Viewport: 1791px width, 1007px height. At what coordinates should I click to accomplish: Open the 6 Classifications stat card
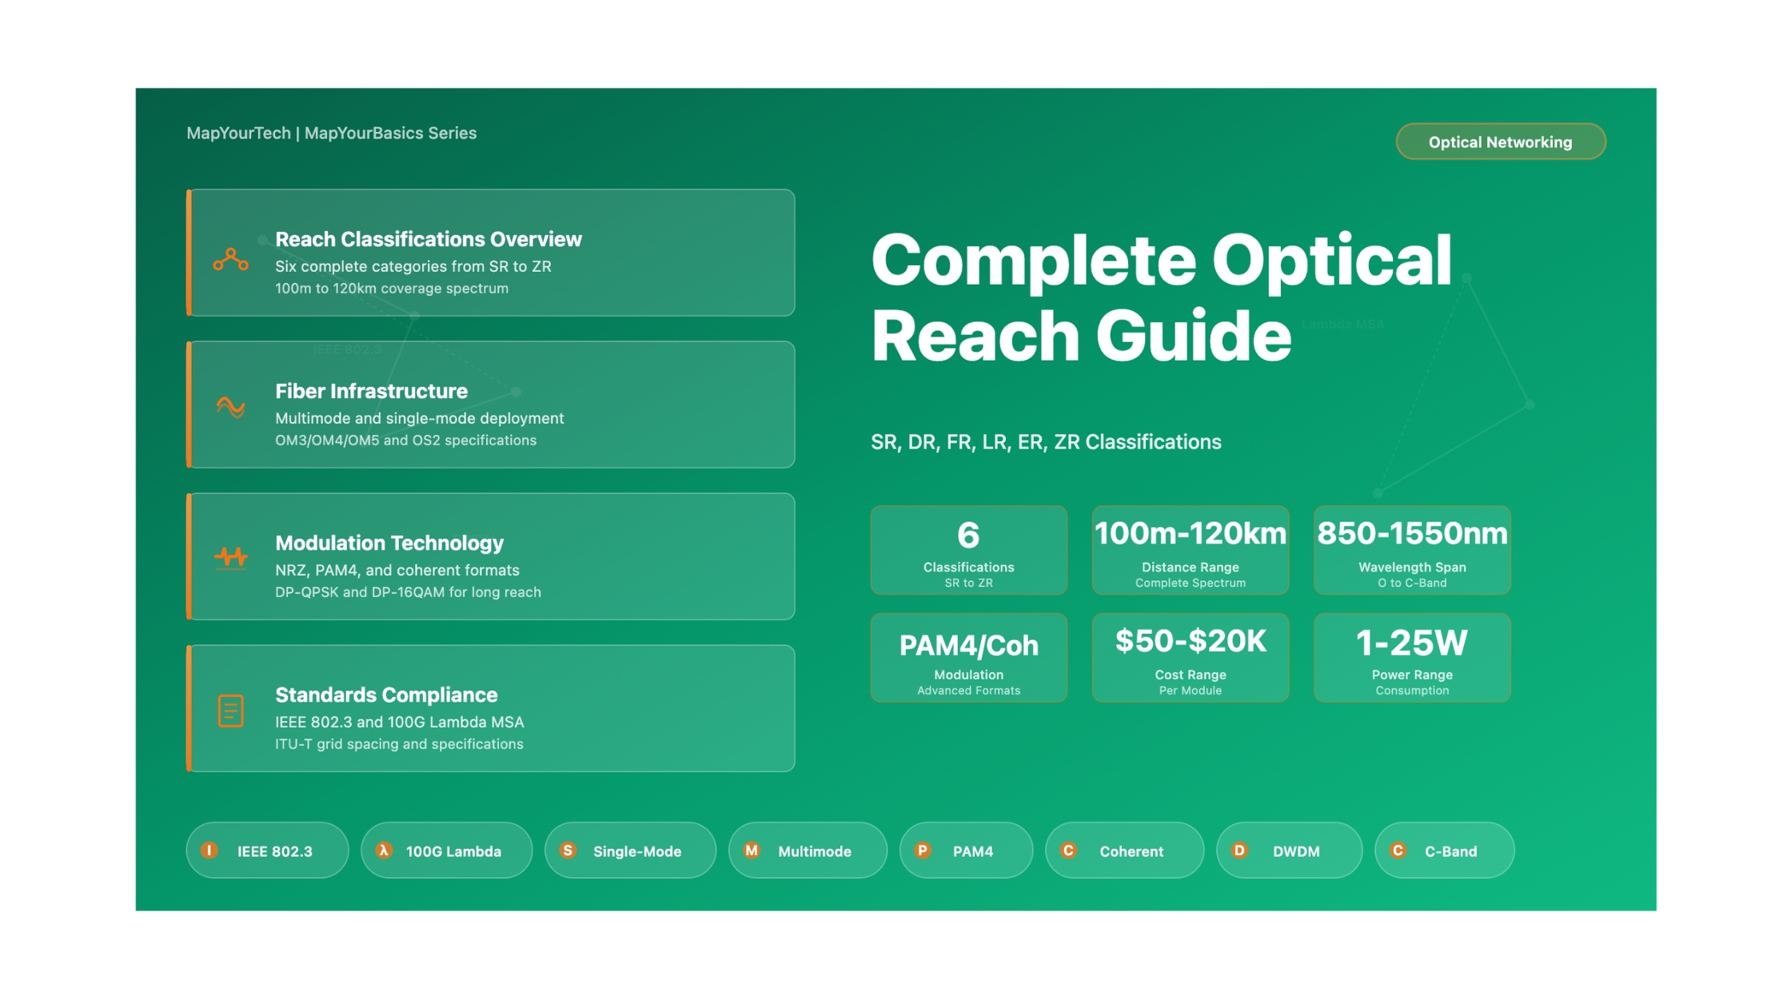pyautogui.click(x=967, y=550)
